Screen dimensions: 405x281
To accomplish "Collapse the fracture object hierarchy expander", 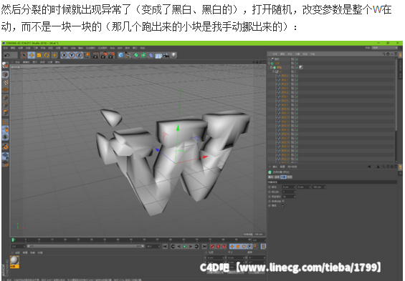I will click(271, 67).
